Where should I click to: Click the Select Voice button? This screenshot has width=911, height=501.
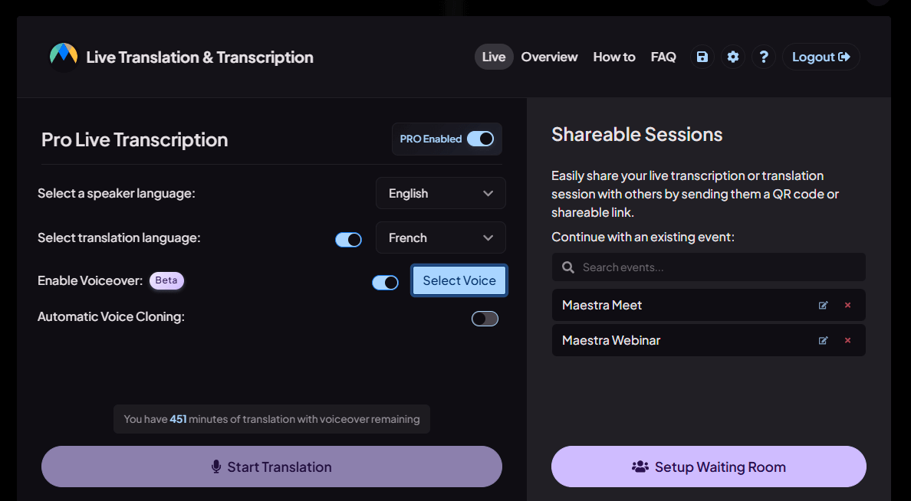pos(459,280)
